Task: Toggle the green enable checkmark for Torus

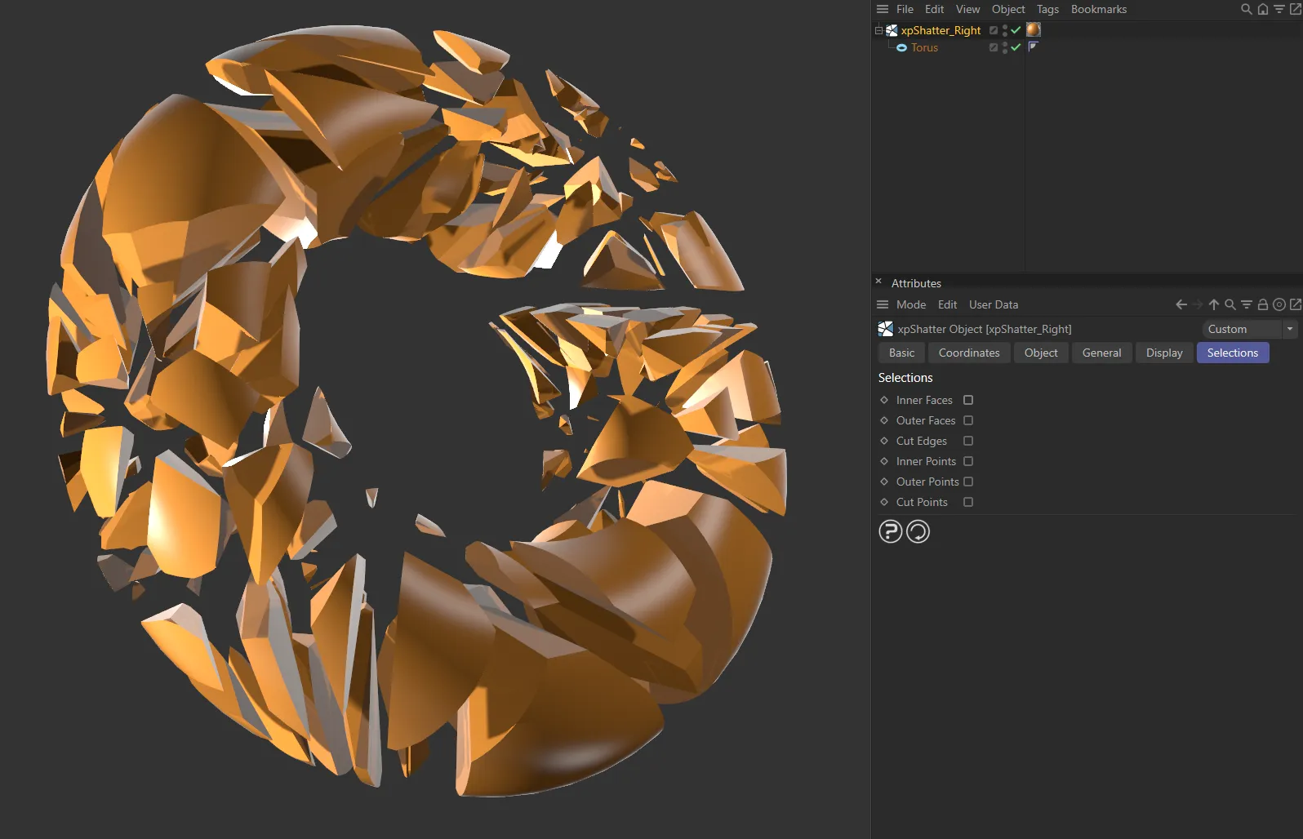Action: pos(1016,47)
